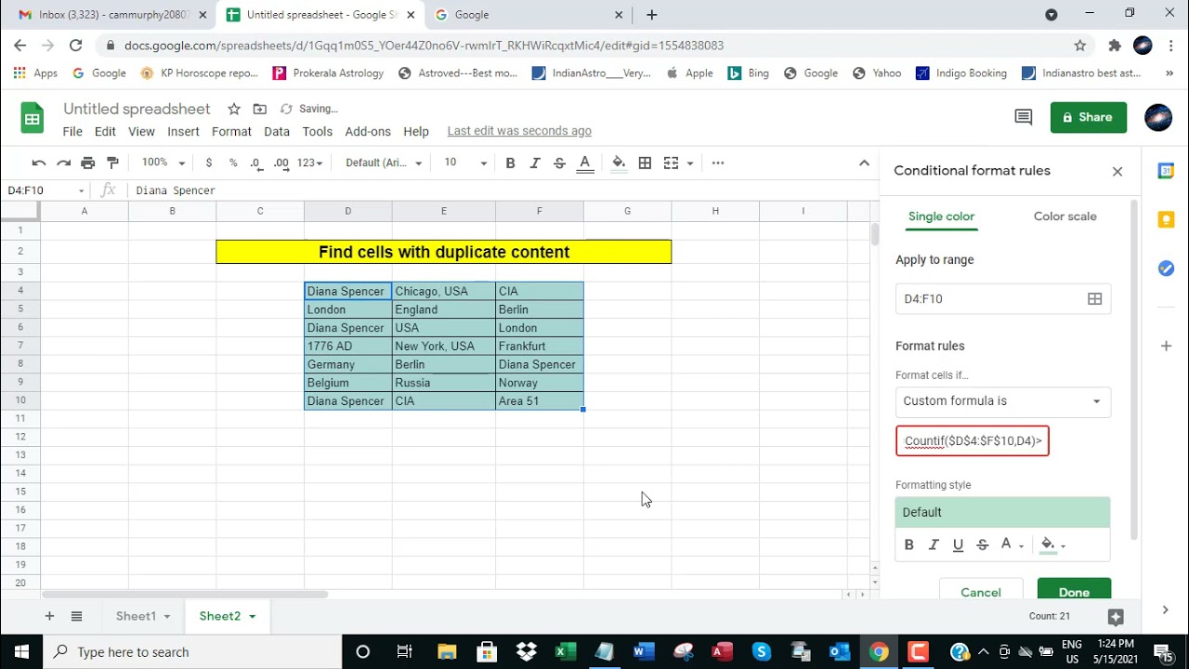This screenshot has height=669, width=1189.
Task: Star the Untitled spreadsheet
Action: click(234, 109)
